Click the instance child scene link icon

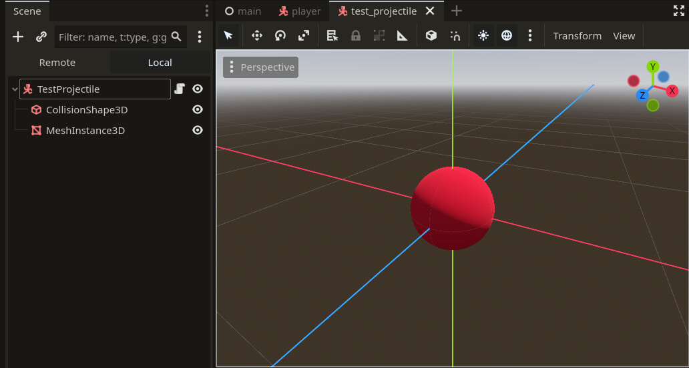pyautogui.click(x=41, y=37)
